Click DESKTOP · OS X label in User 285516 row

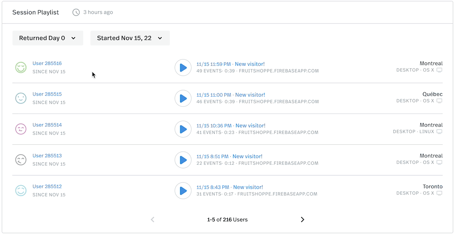pyautogui.click(x=415, y=70)
